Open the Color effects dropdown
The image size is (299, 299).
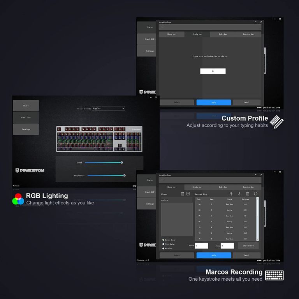[x=108, y=108]
